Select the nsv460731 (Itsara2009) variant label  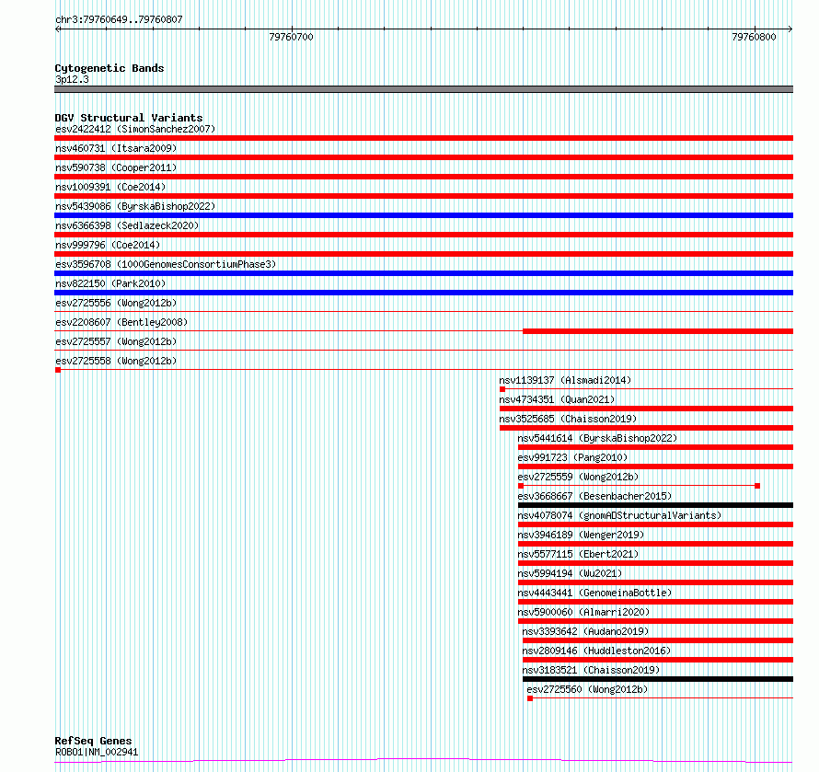[x=116, y=148]
